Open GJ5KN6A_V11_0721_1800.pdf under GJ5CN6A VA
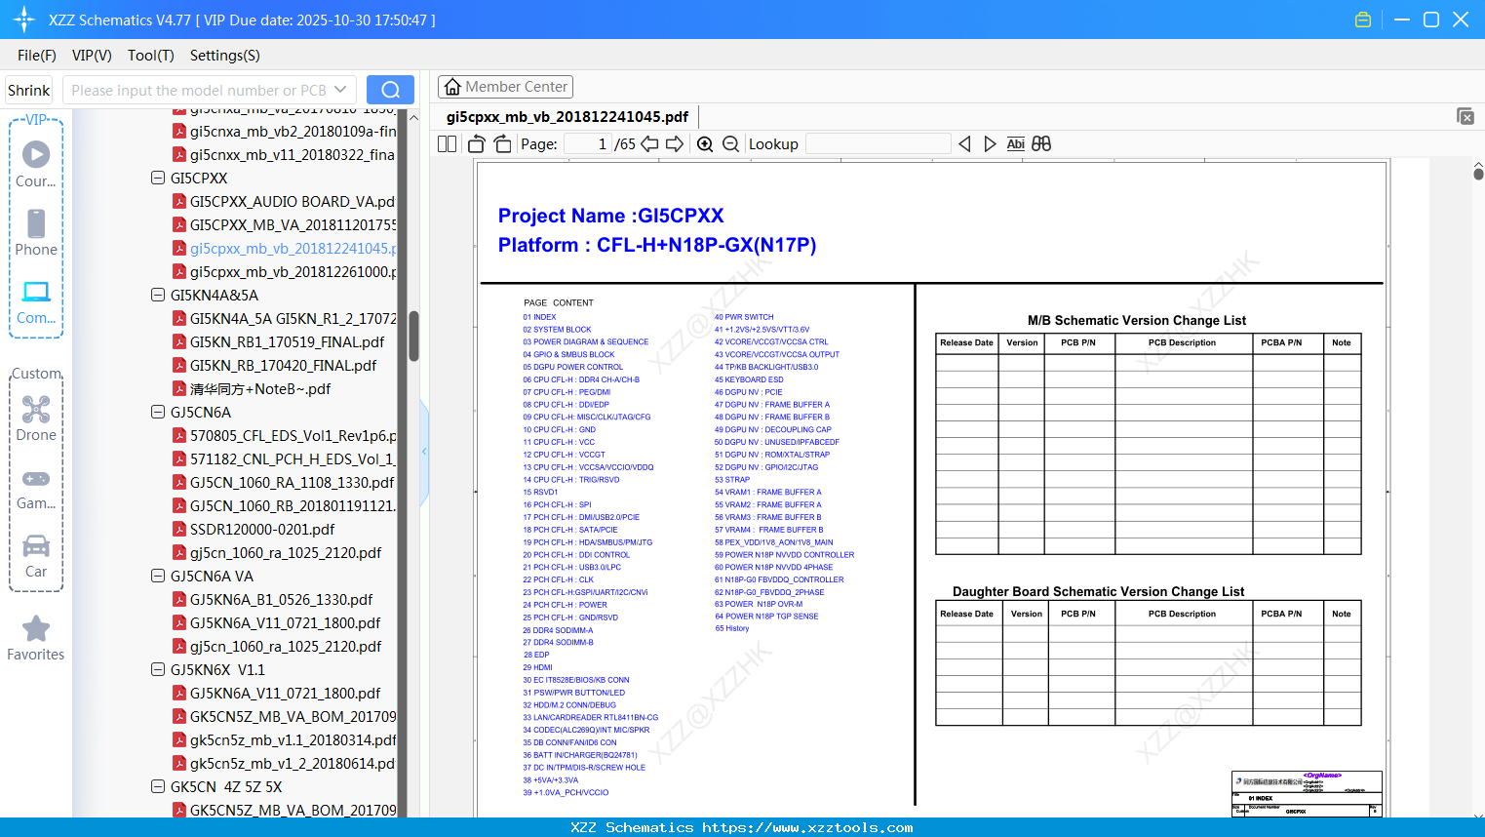1485x837 pixels. [x=286, y=623]
